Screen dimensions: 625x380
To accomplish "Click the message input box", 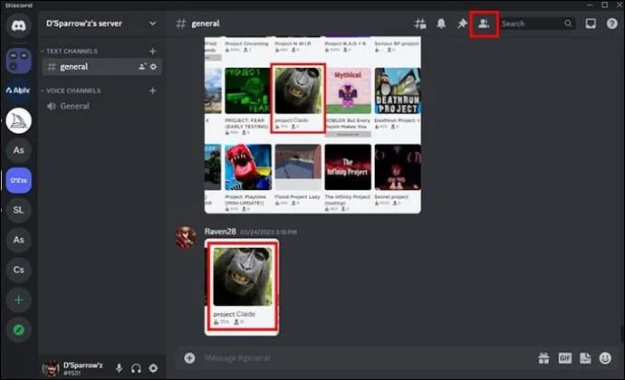I will coord(367,358).
